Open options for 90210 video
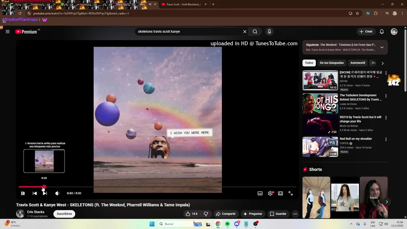 click(386, 118)
